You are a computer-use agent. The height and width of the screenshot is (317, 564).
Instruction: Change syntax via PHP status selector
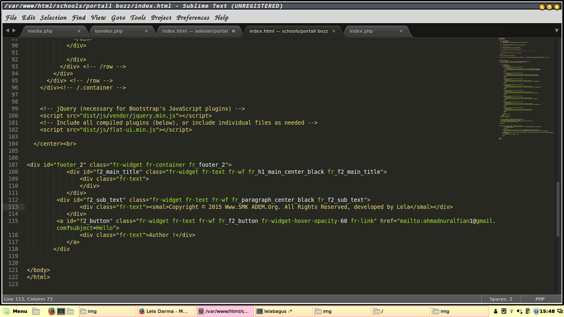click(x=540, y=299)
